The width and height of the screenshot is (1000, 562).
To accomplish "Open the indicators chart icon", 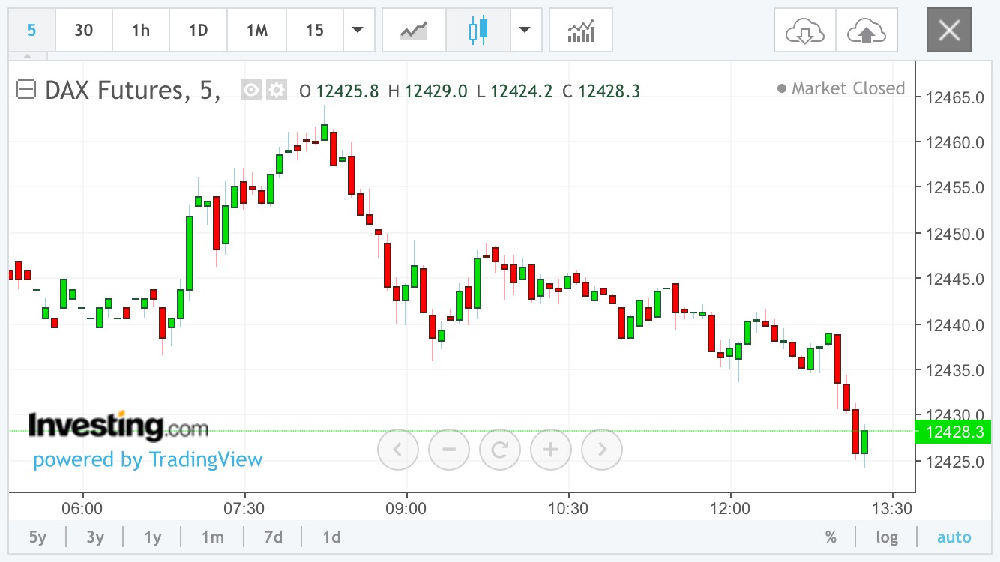I will pyautogui.click(x=581, y=30).
